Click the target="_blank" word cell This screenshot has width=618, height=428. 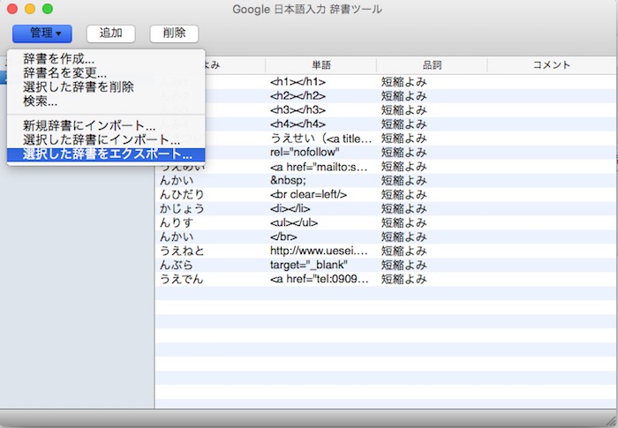coord(309,266)
